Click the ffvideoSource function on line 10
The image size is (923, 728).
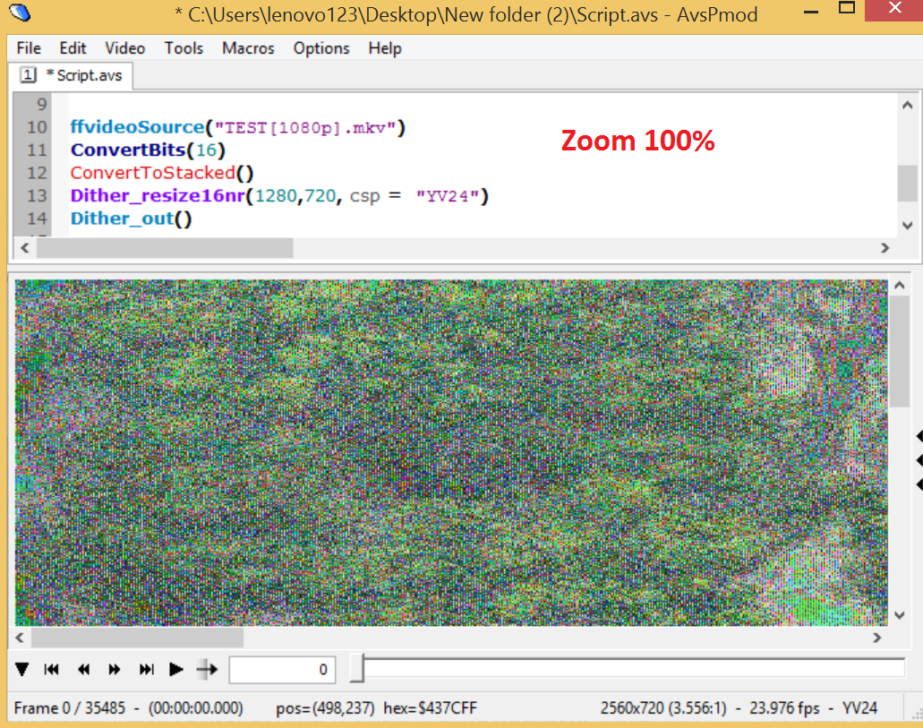(x=137, y=126)
